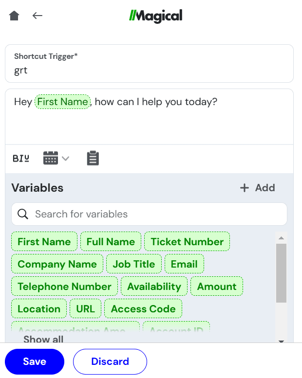Add a new variable
This screenshot has height=378, width=302.
coord(258,188)
